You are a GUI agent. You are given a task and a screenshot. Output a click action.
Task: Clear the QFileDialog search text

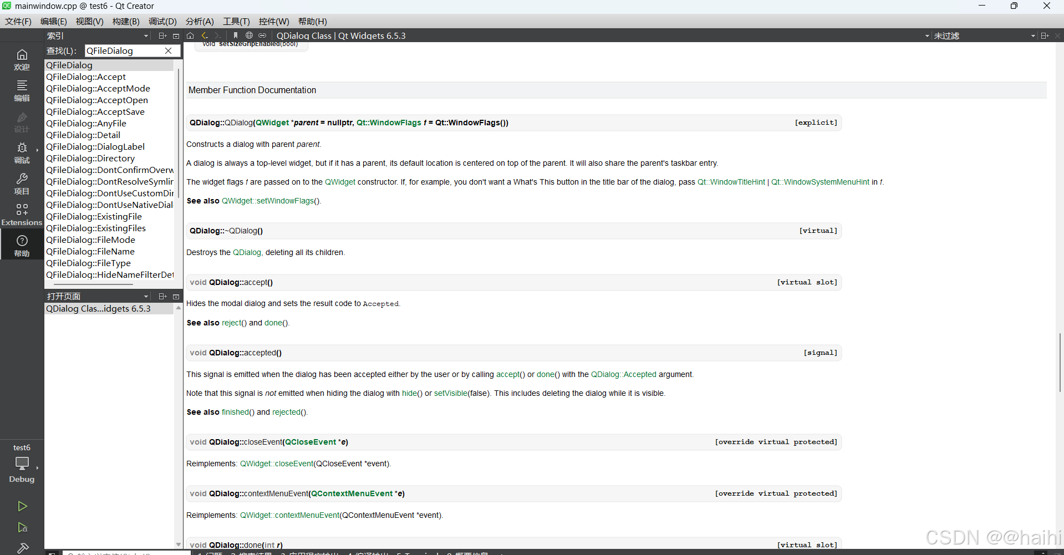(168, 50)
